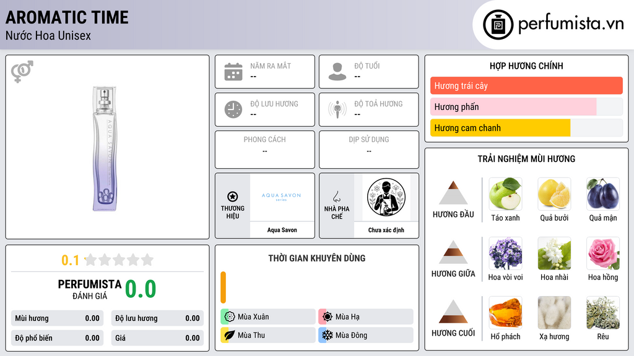The image size is (634, 356).
Task: Click the Perfumista đánh giá label
Action: click(90, 289)
